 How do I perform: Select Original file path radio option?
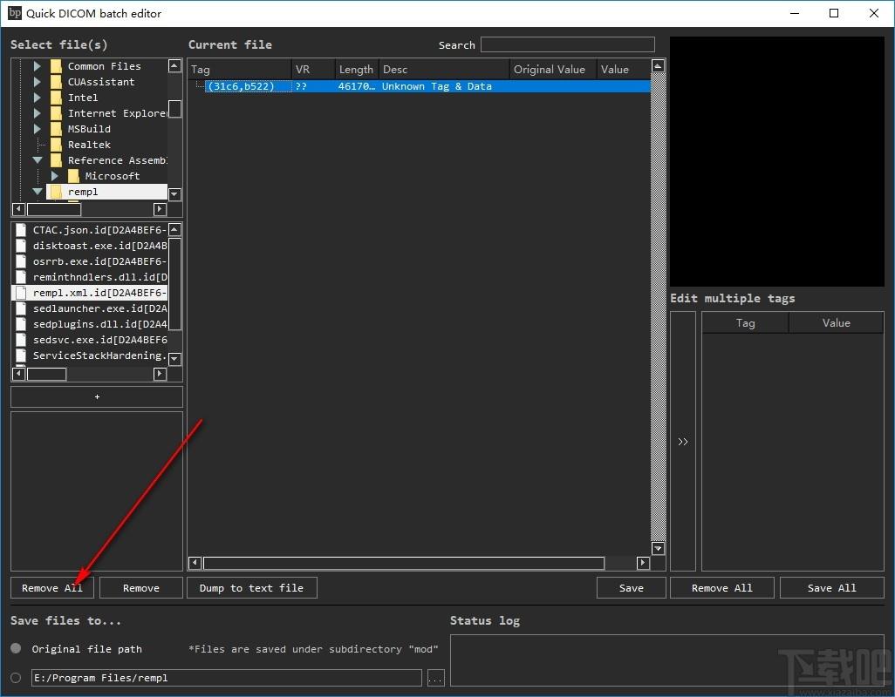click(16, 648)
